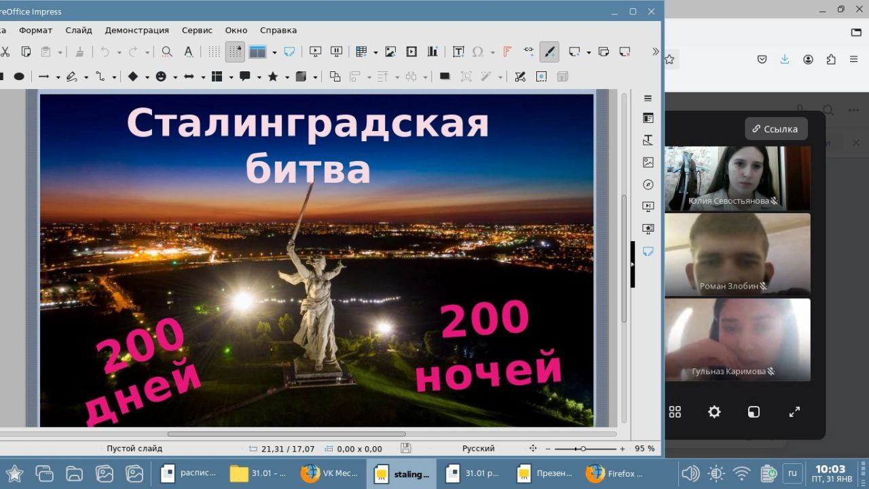This screenshot has width=869, height=489.
Task: Click the Start from First Slide icon
Action: coord(315,52)
